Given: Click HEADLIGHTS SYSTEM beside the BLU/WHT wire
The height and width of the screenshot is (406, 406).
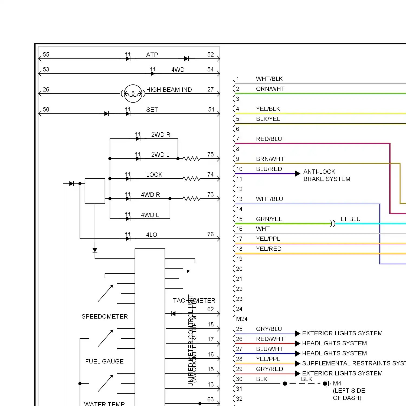Looking at the screenshot, I should tap(334, 353).
